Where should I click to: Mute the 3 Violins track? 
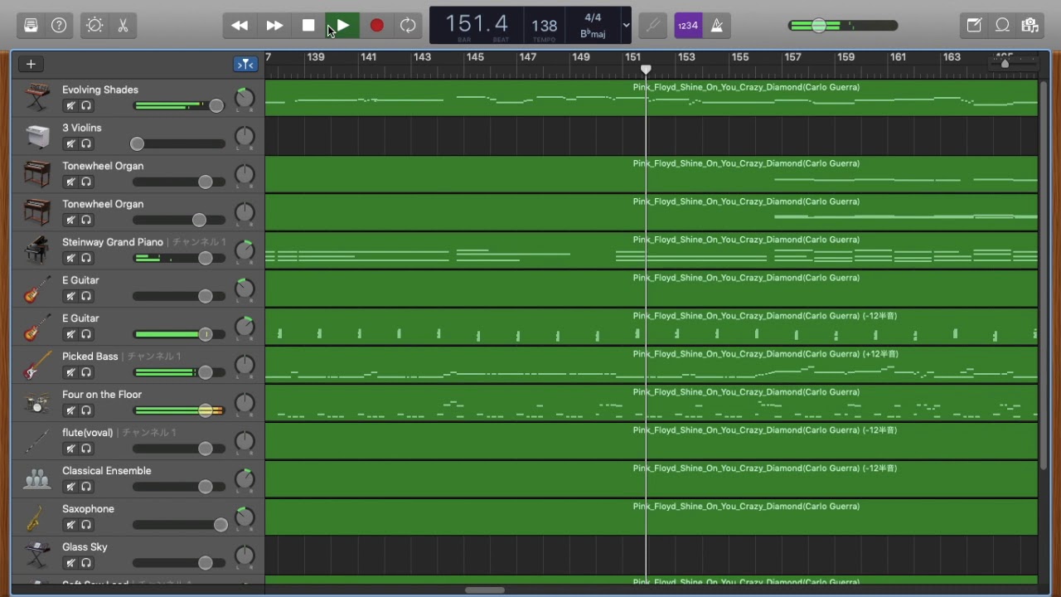click(x=70, y=144)
